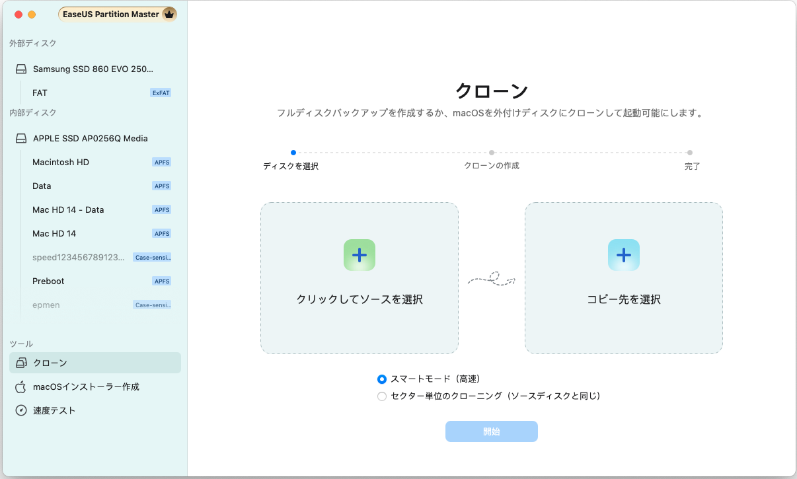The image size is (797, 479).
Task: Click the Apple logo installer icon
Action: pos(21,387)
